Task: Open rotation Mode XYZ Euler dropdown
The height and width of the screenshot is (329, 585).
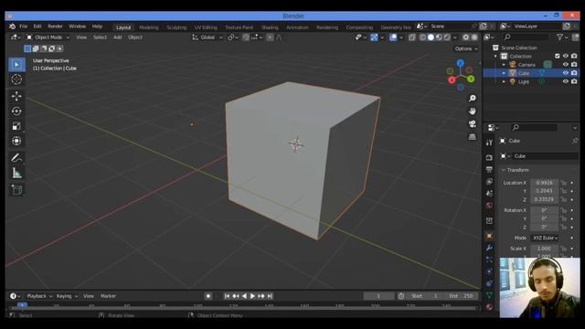Action: click(545, 238)
